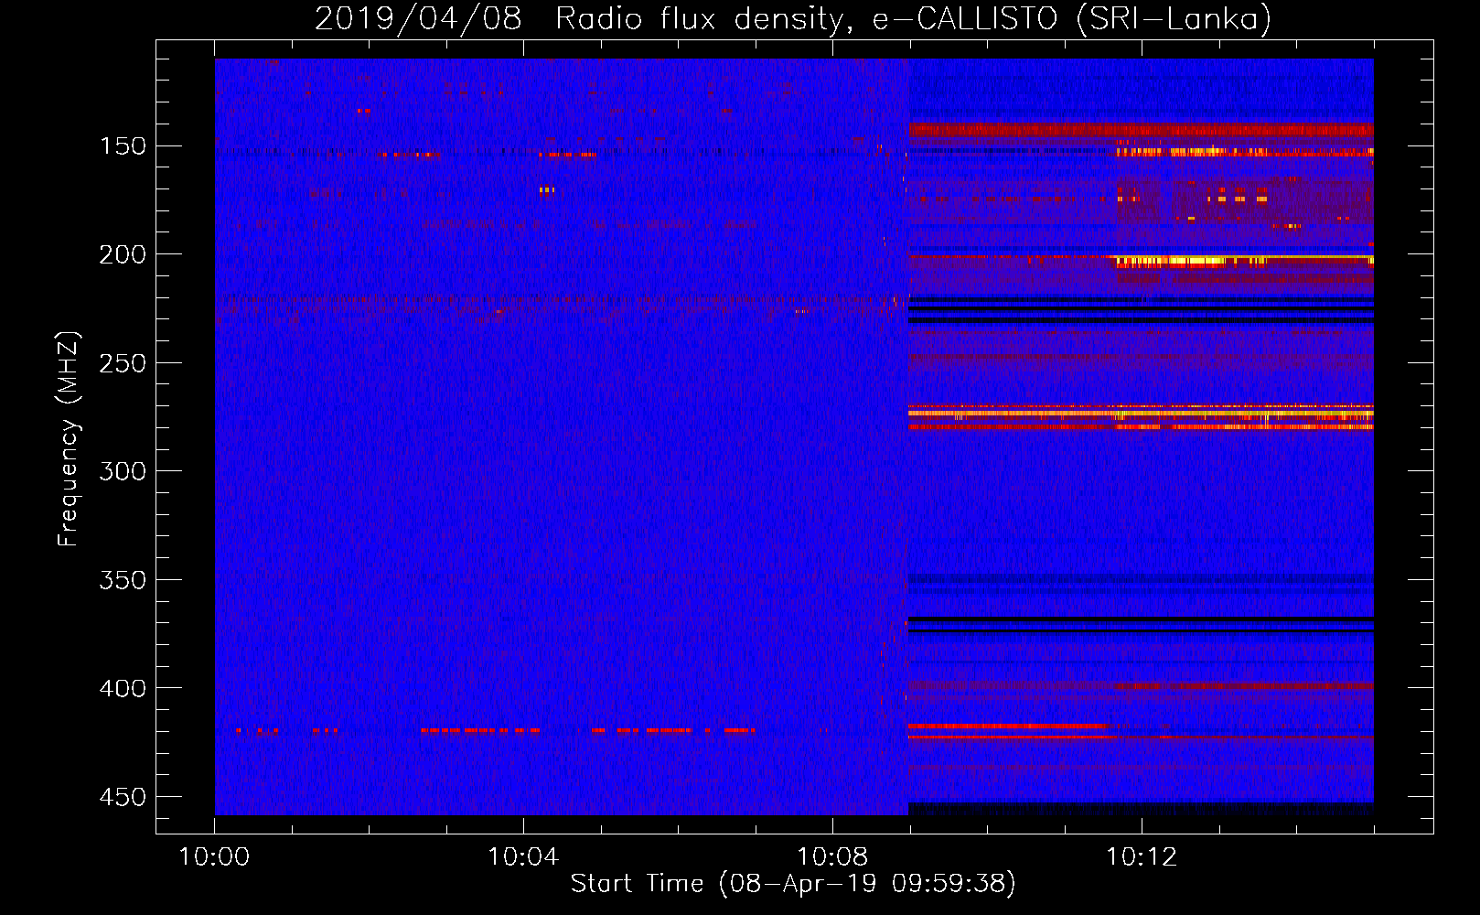
Task: Click the '350' frequency tick label
Action: (123, 580)
